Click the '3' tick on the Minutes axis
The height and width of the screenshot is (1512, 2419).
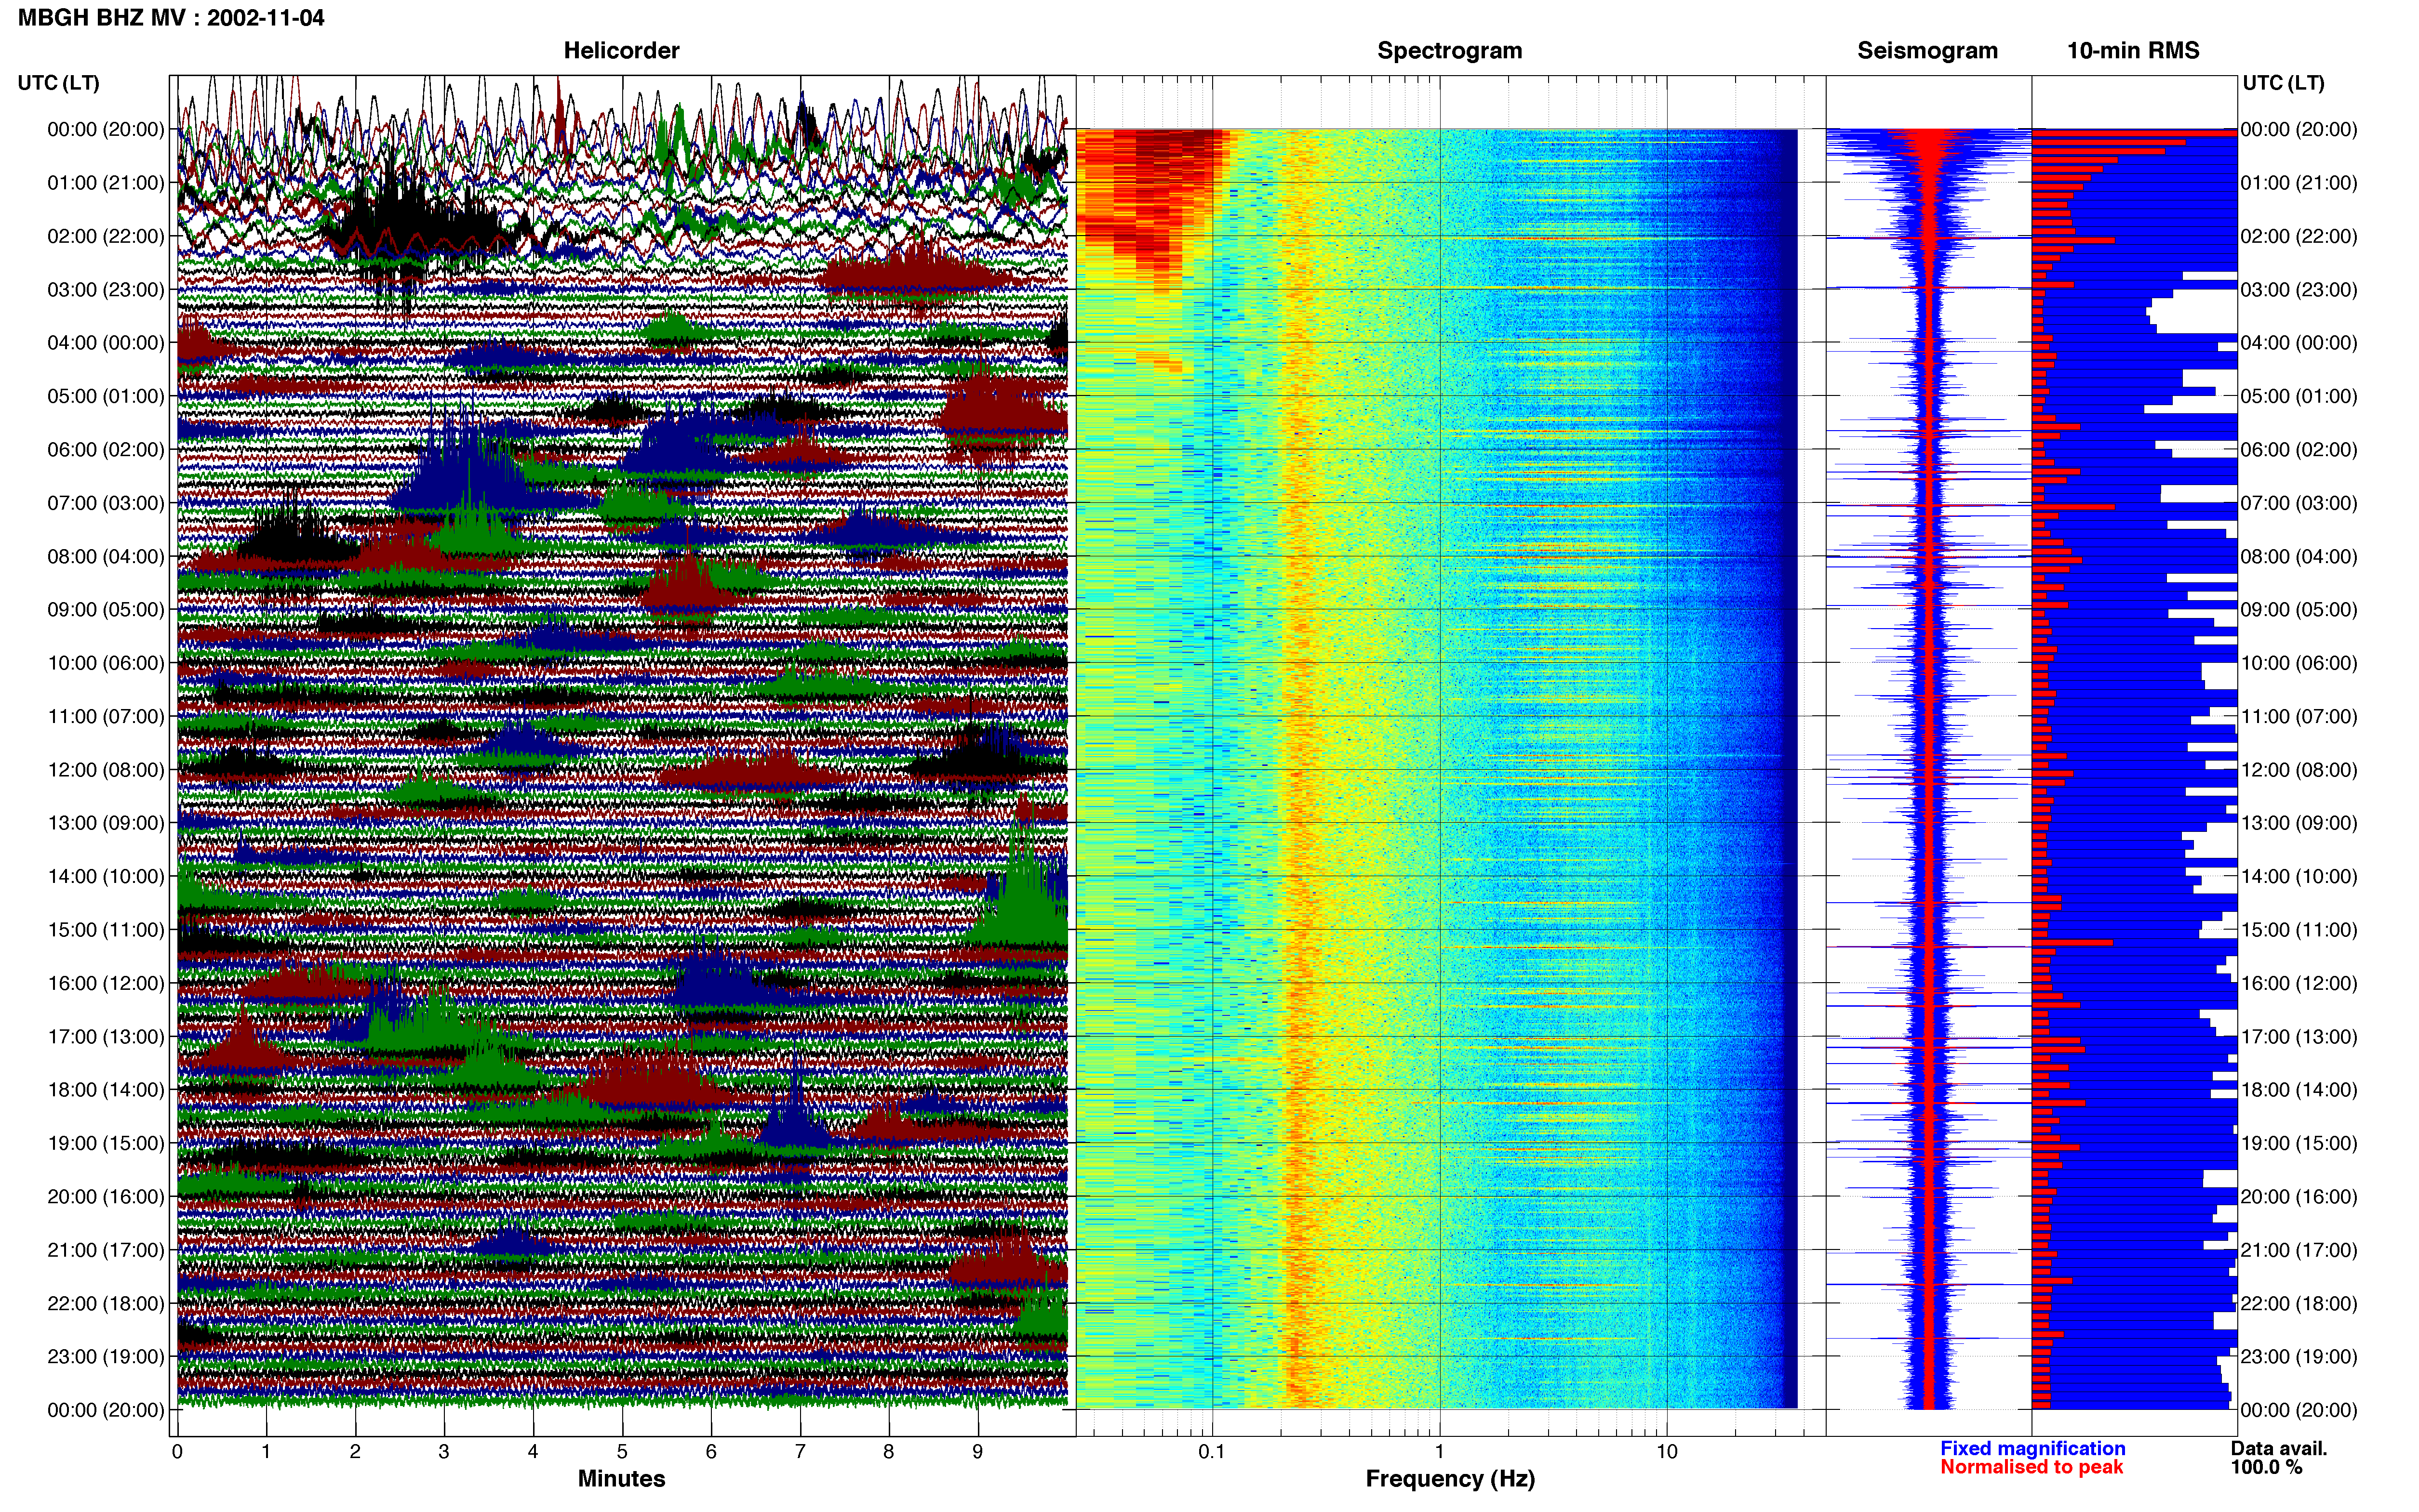coord(444,1452)
